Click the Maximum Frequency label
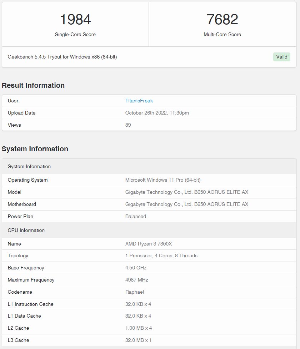Image resolution: width=300 pixels, height=349 pixels. [31, 280]
